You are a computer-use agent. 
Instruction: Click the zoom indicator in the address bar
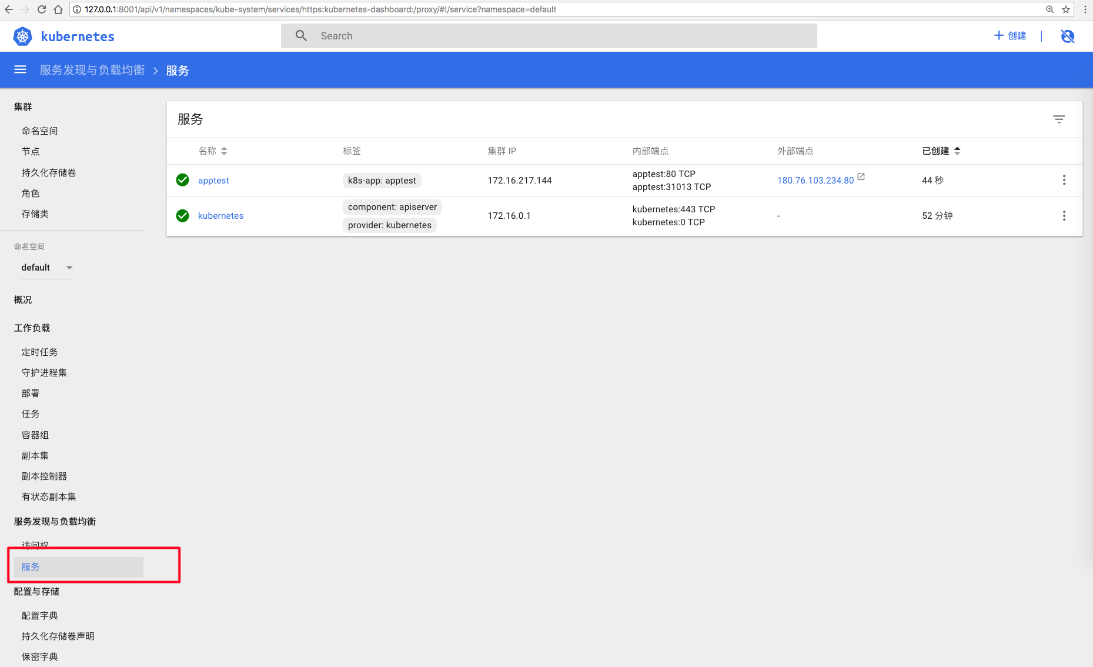click(x=1049, y=9)
